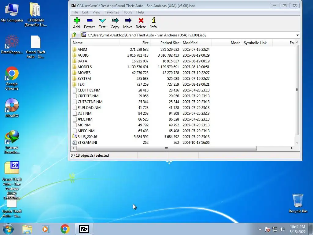The image size is (313, 235).
Task: Click the vertical scrollbar thumb in file list
Action: [x=297, y=90]
